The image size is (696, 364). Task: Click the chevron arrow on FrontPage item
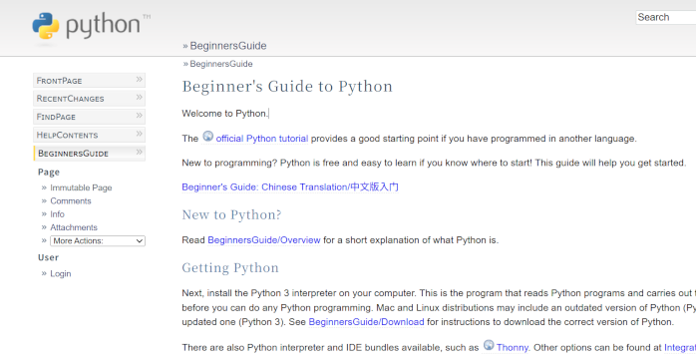(139, 80)
